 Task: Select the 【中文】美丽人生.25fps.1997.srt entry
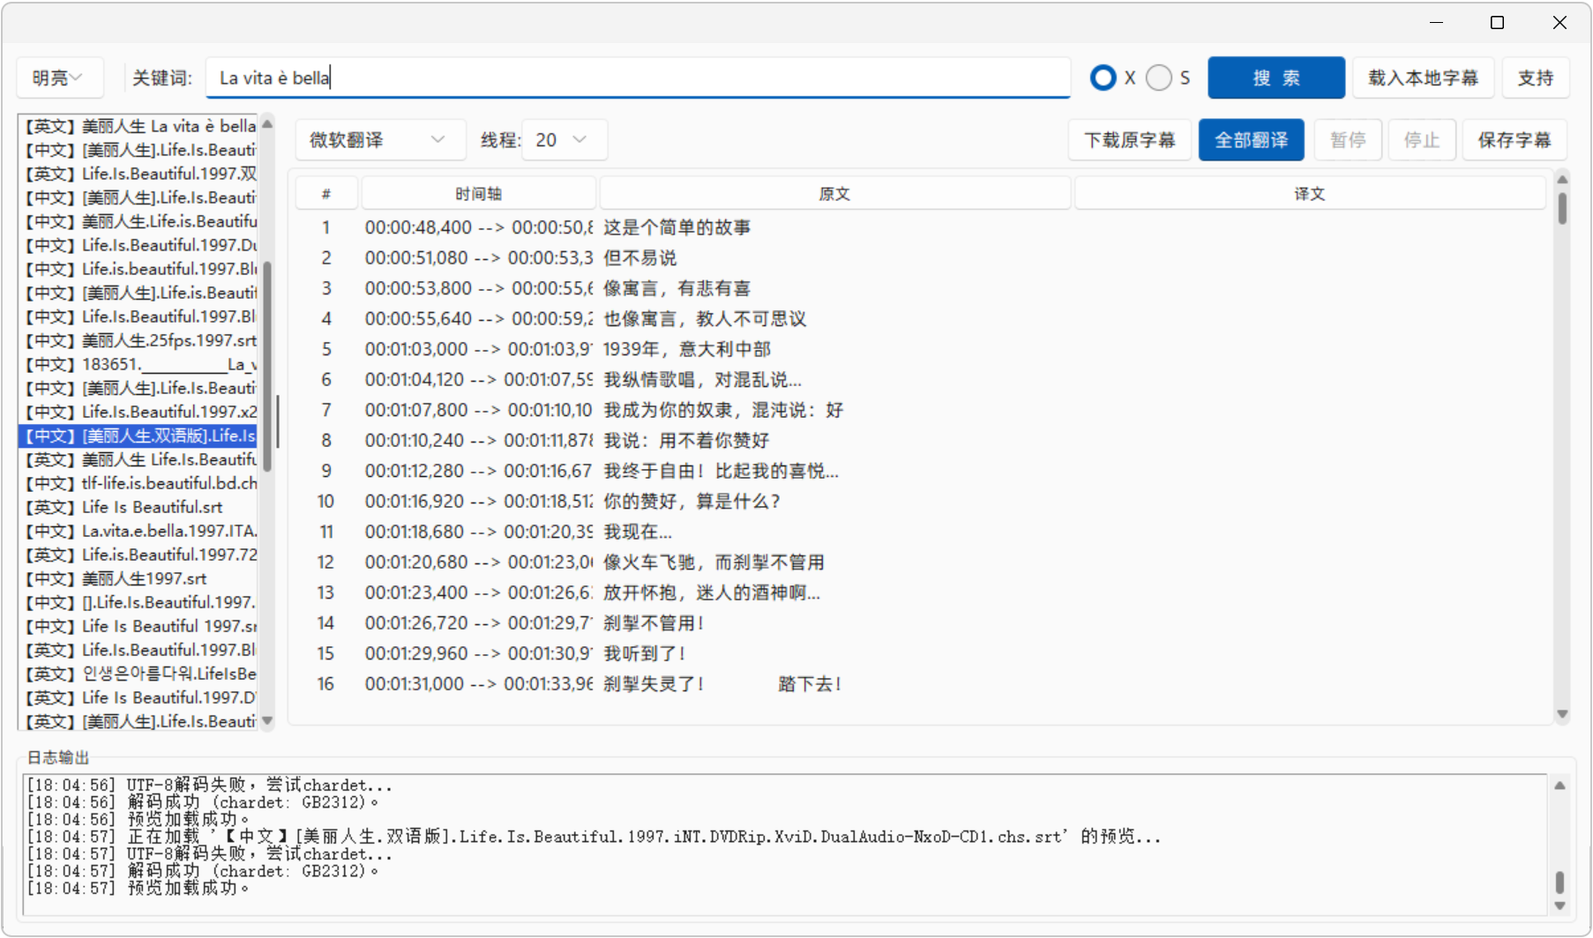click(139, 340)
